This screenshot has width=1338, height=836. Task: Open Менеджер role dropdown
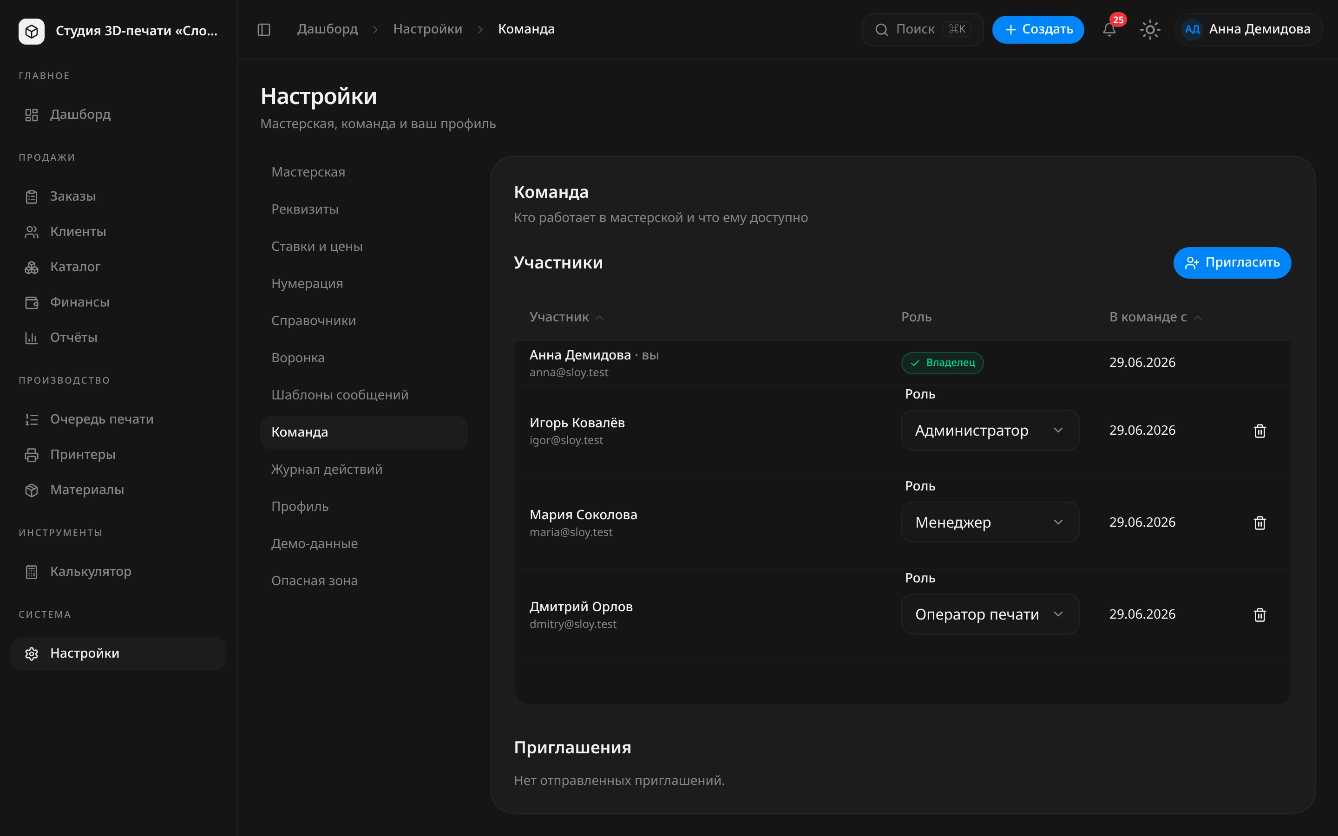990,522
